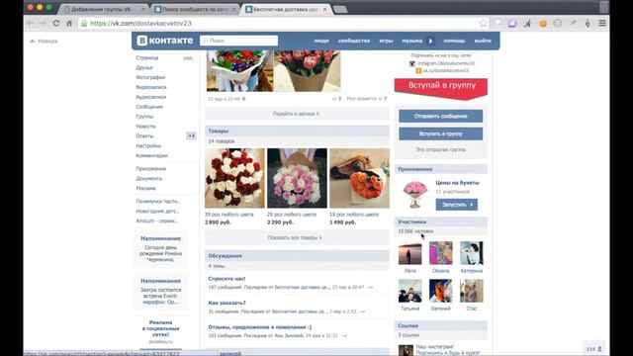Open Новости in left sidebar
The width and height of the screenshot is (633, 356).
click(145, 127)
